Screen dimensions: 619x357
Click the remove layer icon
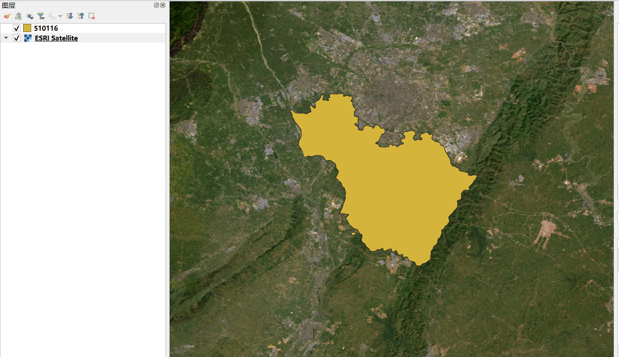(92, 16)
